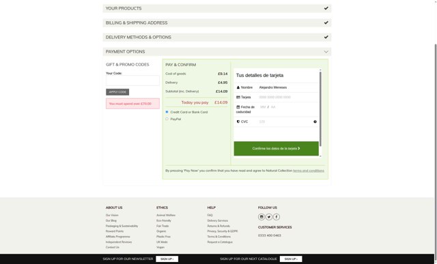The height and width of the screenshot is (264, 437).
Task: Open Our Vision footer link
Action: [x=112, y=216]
